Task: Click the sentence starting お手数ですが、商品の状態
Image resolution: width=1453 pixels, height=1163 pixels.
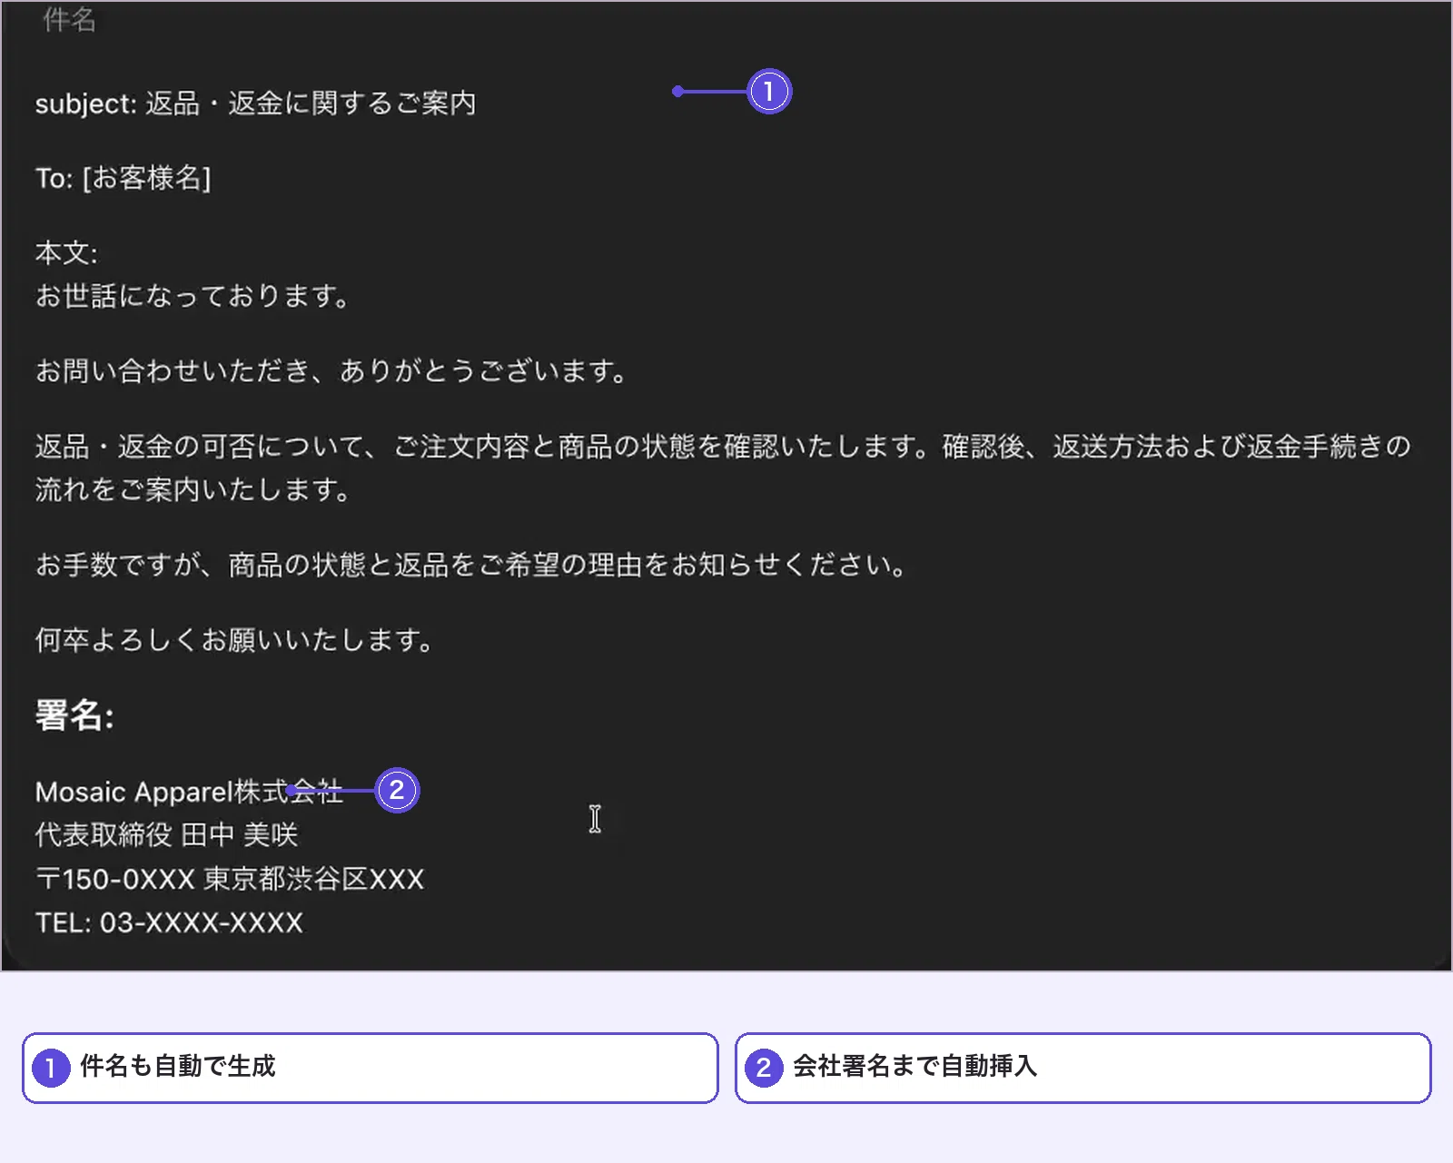Action: pyautogui.click(x=470, y=566)
